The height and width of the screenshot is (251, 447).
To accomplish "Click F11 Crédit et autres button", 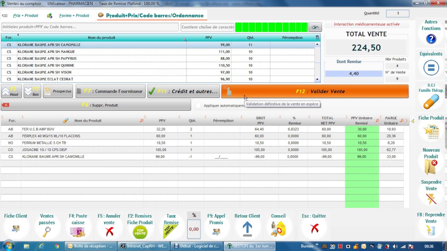I will coord(183,91).
